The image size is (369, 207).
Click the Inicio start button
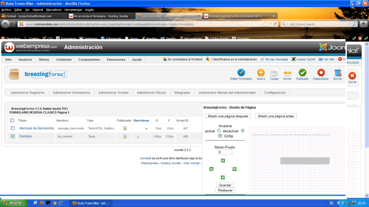click(x=14, y=203)
